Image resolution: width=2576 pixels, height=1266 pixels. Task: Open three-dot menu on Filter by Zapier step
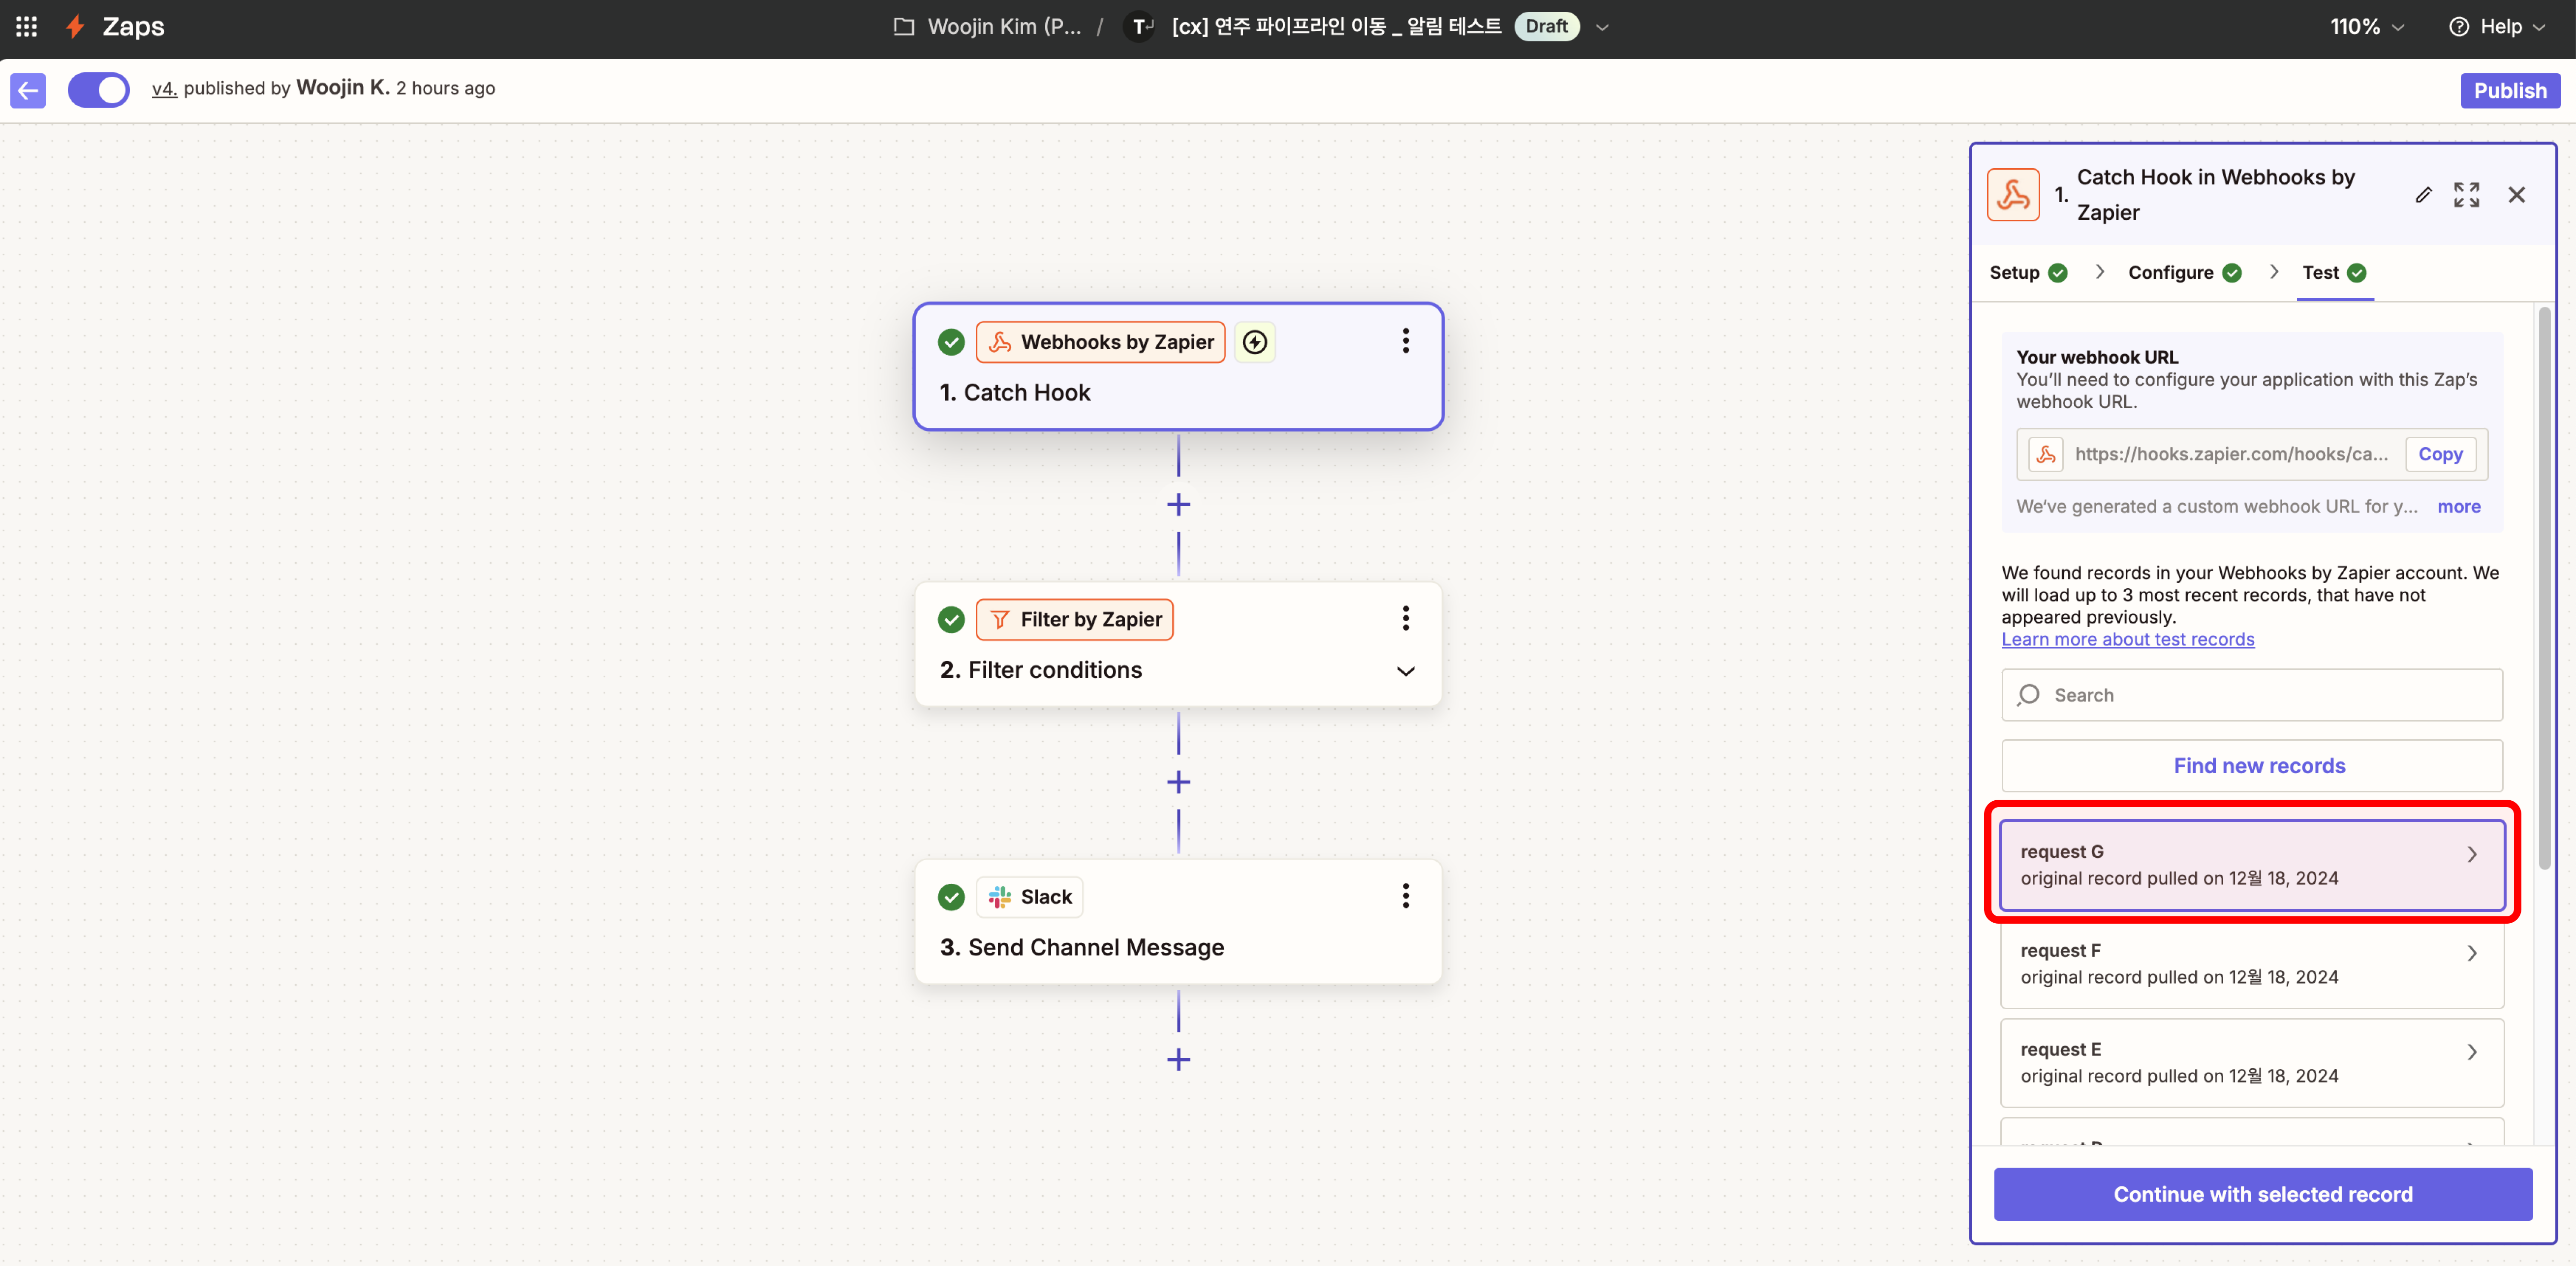tap(1405, 619)
